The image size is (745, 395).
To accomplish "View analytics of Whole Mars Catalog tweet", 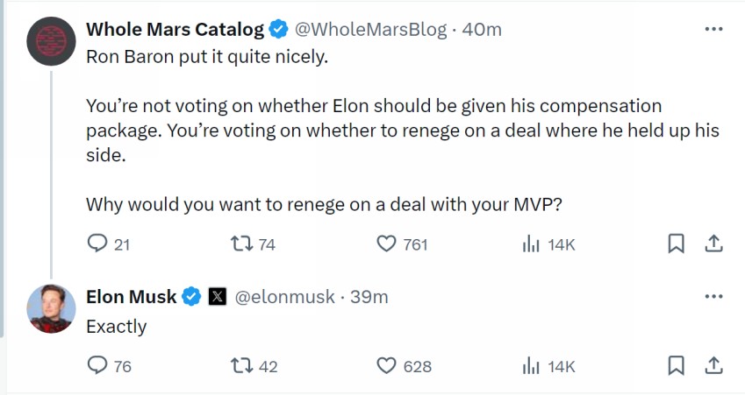I will tap(531, 244).
